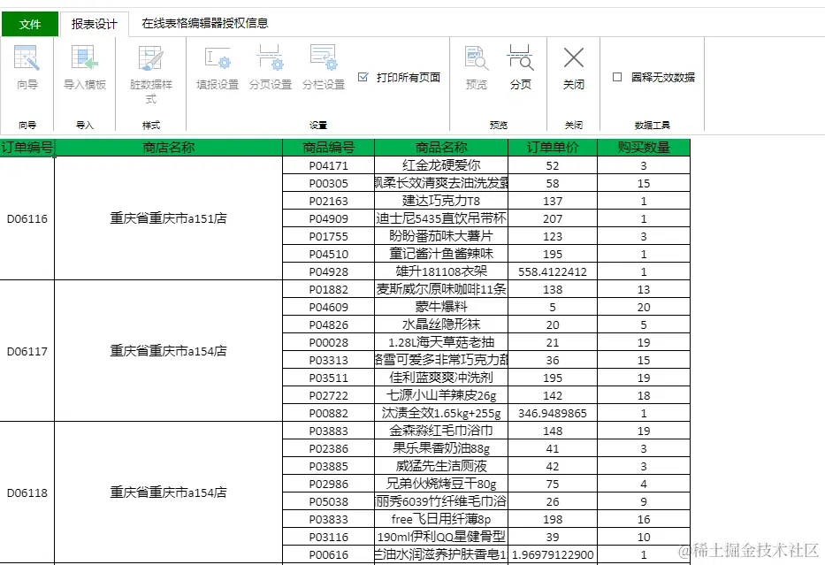Screen dimensions: 825x565
Task: Switch to 在线表格编辑器授权信息 tab
Action: [204, 23]
